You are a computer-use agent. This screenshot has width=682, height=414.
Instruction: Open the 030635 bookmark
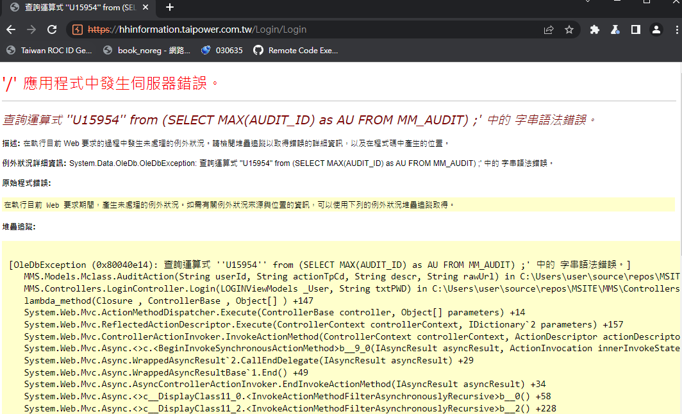222,51
